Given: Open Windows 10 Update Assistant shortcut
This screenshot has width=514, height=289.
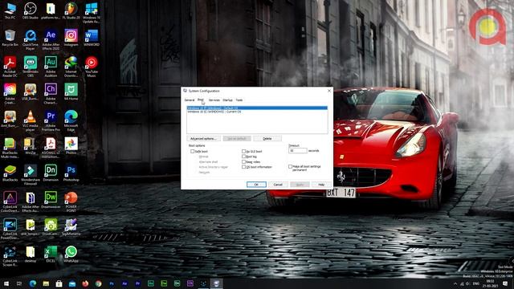Looking at the screenshot, I should [x=91, y=12].
